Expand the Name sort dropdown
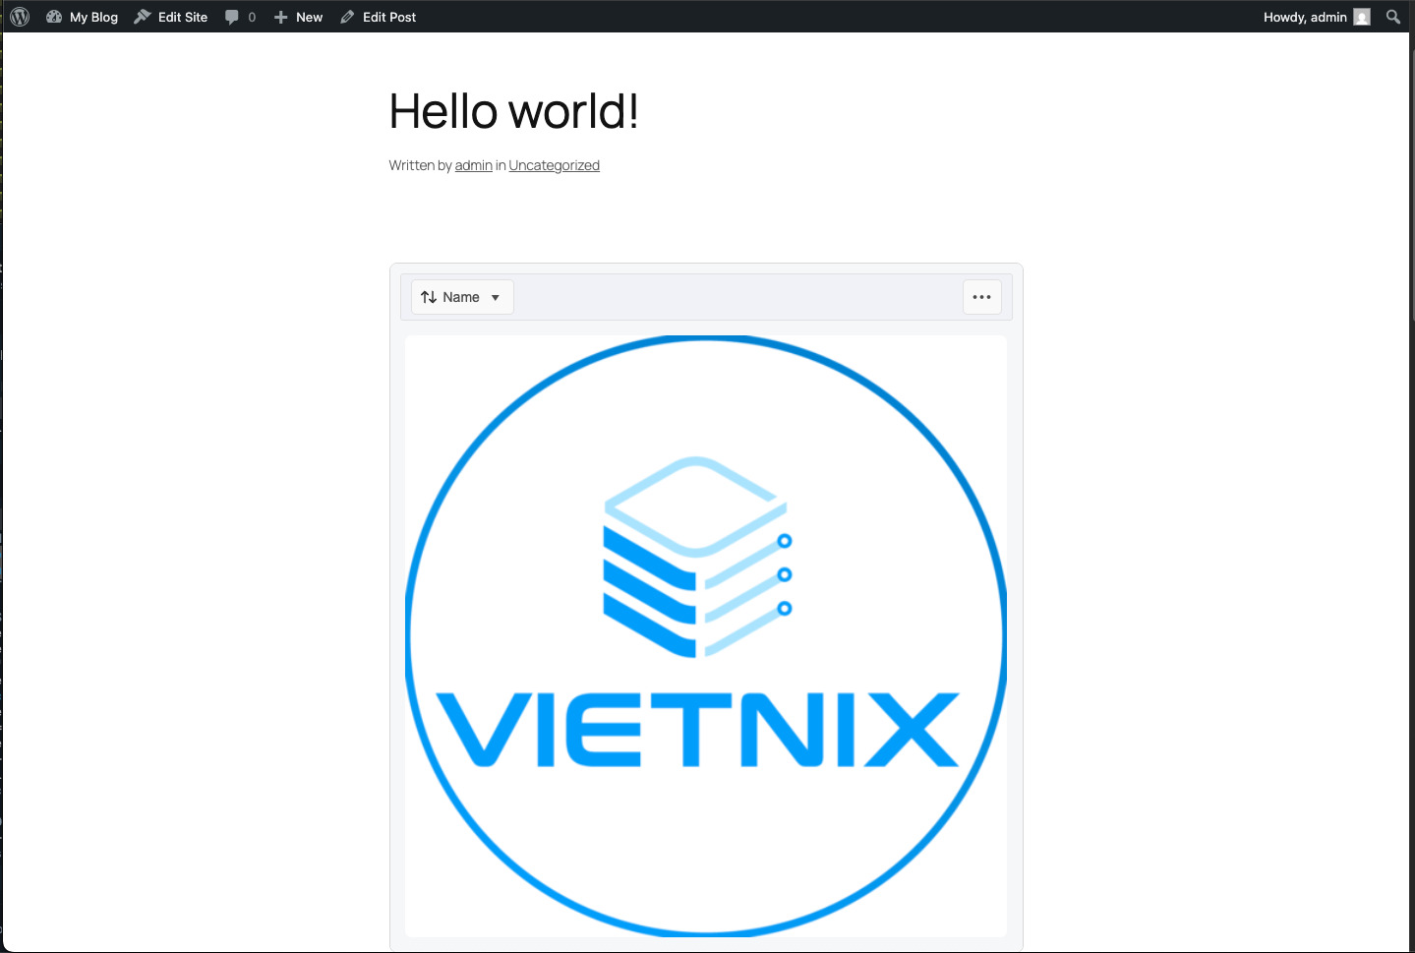The width and height of the screenshot is (1415, 953). click(462, 297)
